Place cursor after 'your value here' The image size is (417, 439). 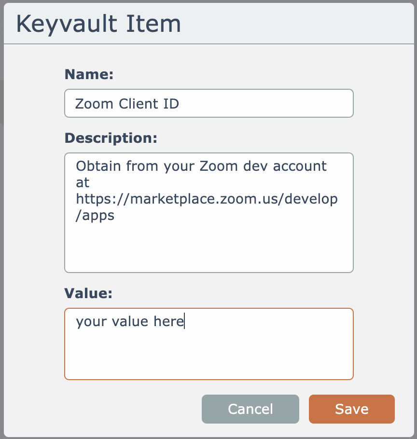pos(184,322)
